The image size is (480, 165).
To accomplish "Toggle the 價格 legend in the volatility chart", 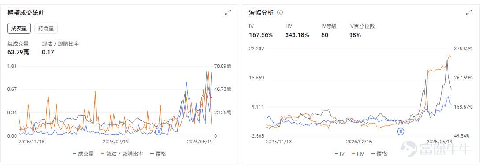I will click(x=379, y=154).
